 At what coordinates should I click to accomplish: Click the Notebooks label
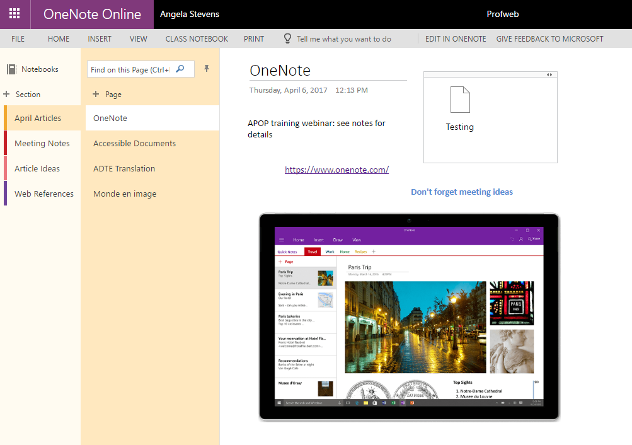pyautogui.click(x=40, y=69)
